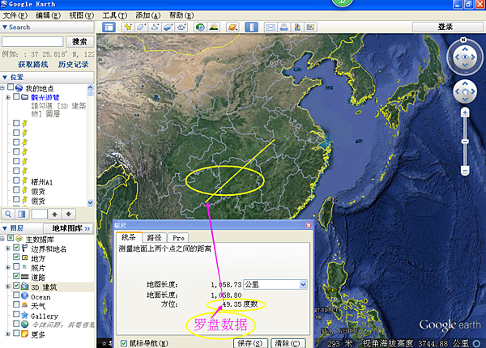Image resolution: width=486 pixels, height=348 pixels.
Task: Click the hand pan navigation control
Action: pos(465,91)
